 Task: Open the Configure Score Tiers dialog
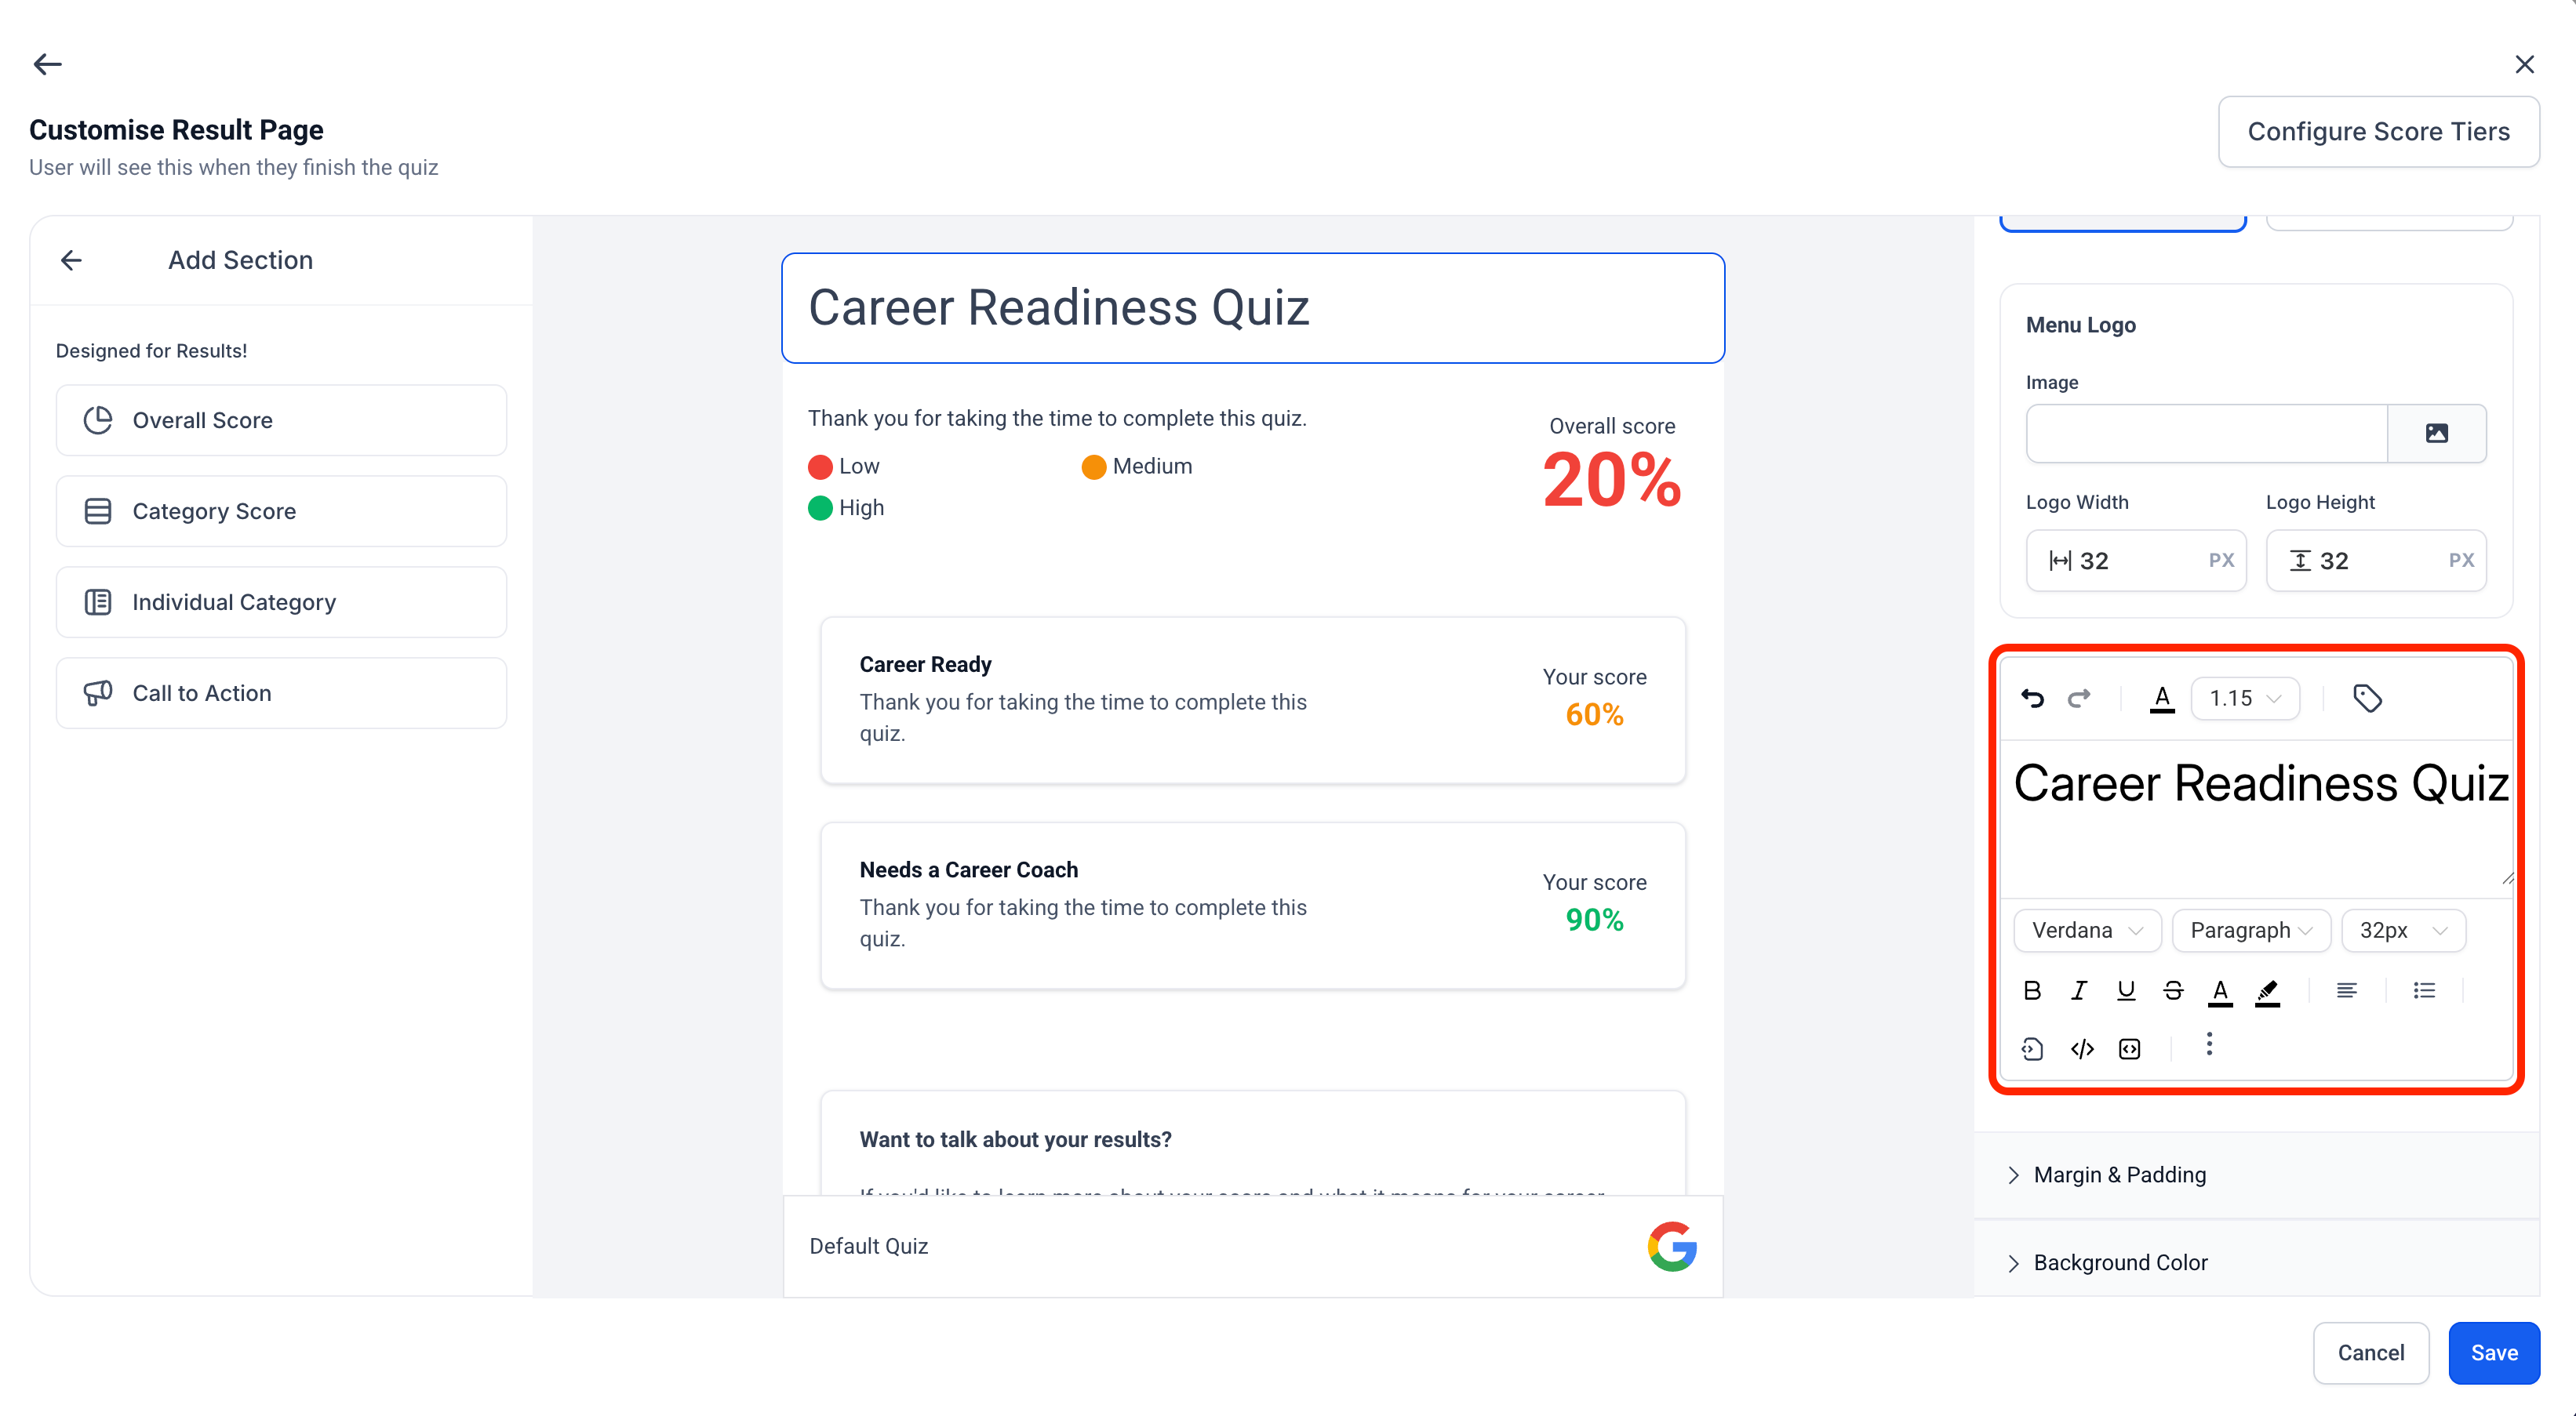[x=2379, y=131]
